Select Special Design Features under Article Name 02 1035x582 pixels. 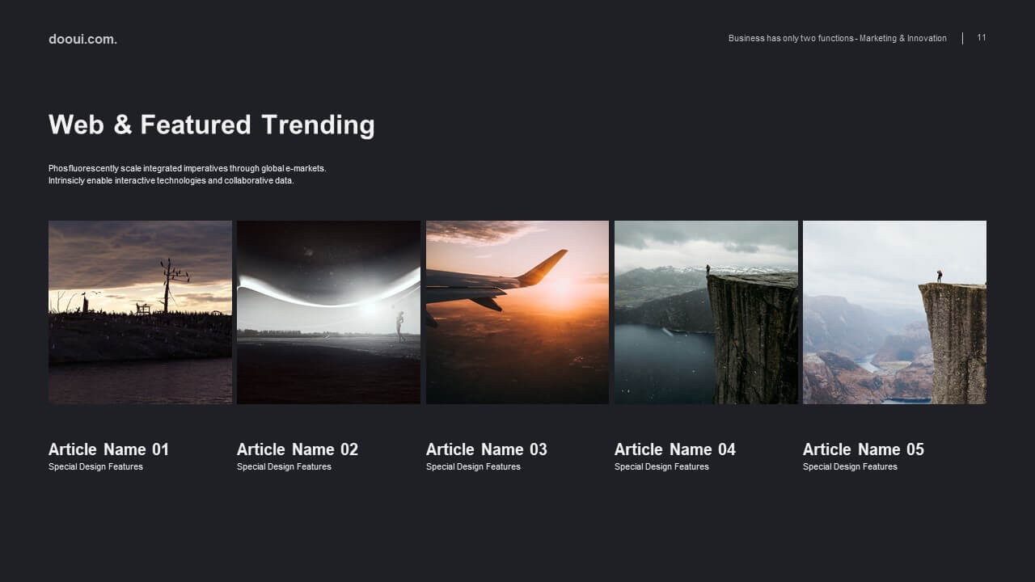coord(284,466)
